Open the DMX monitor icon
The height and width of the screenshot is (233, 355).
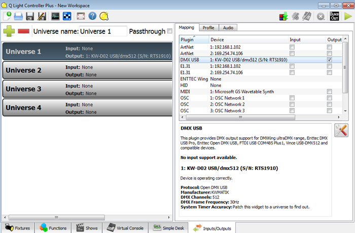pyautogui.click(x=55, y=16)
